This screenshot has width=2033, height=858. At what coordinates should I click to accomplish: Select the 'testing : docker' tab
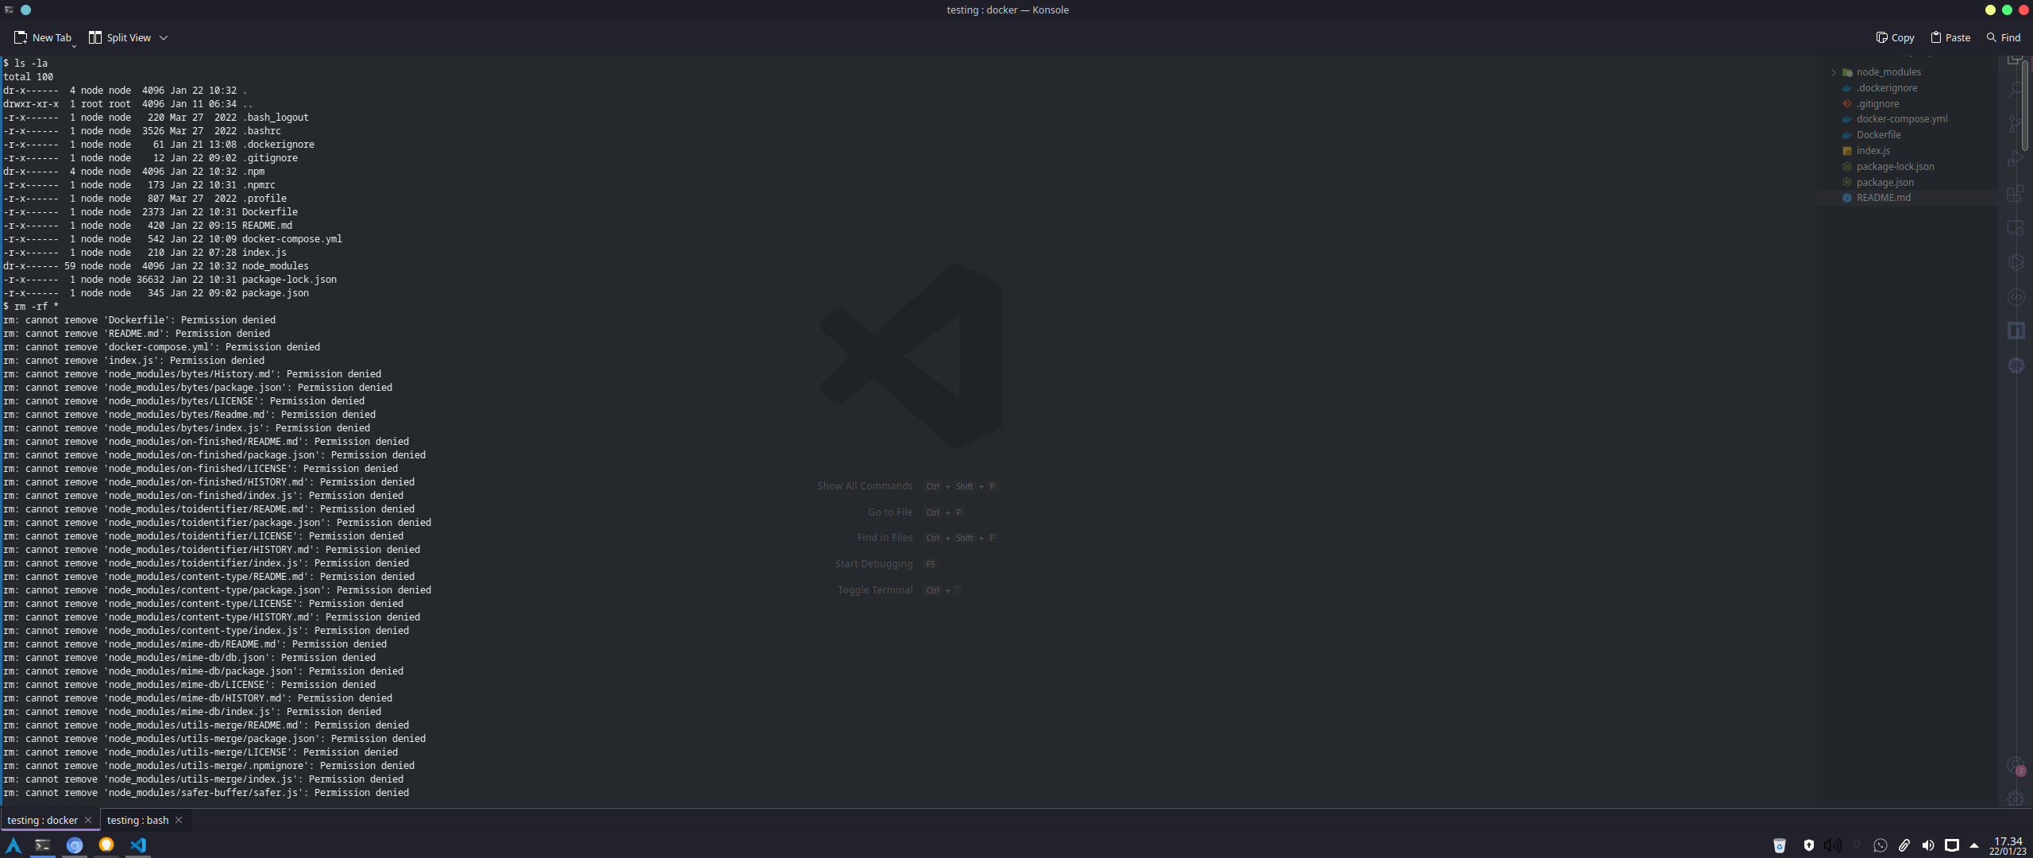[42, 820]
